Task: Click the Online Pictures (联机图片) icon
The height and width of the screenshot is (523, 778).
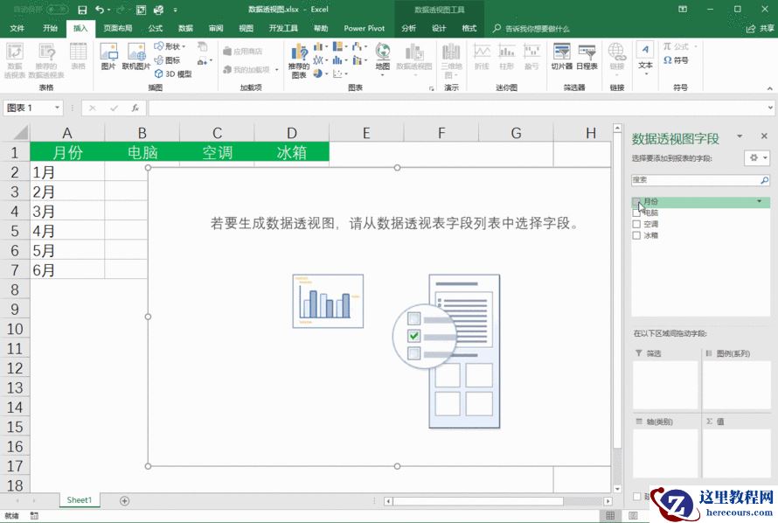Action: [136, 56]
